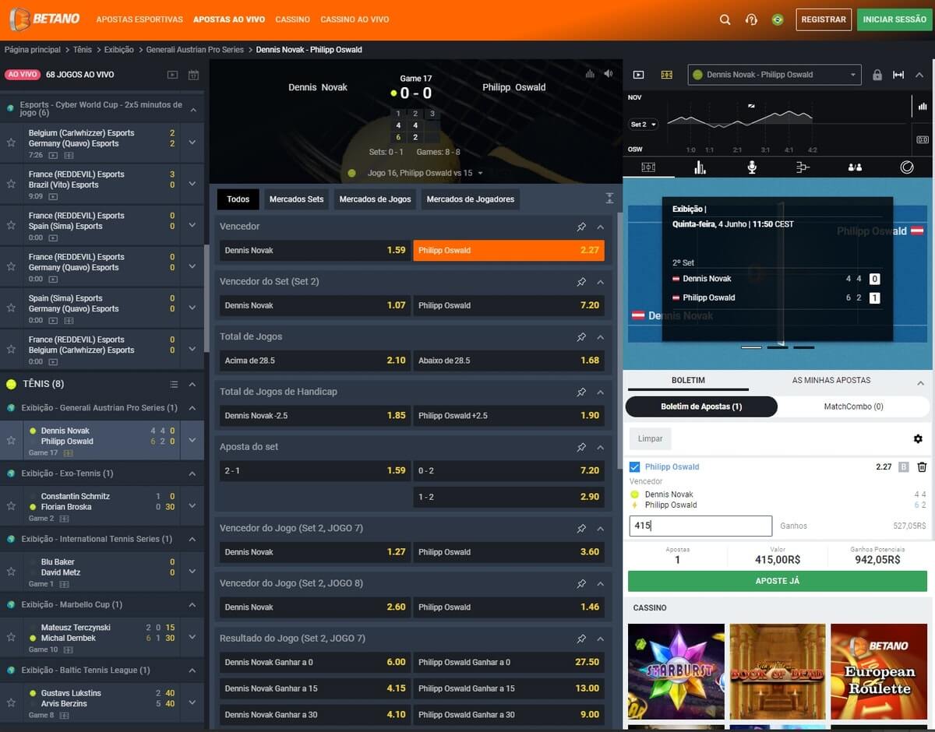935x732 pixels.
Task: Select the tennis court view icon
Action: [x=648, y=167]
